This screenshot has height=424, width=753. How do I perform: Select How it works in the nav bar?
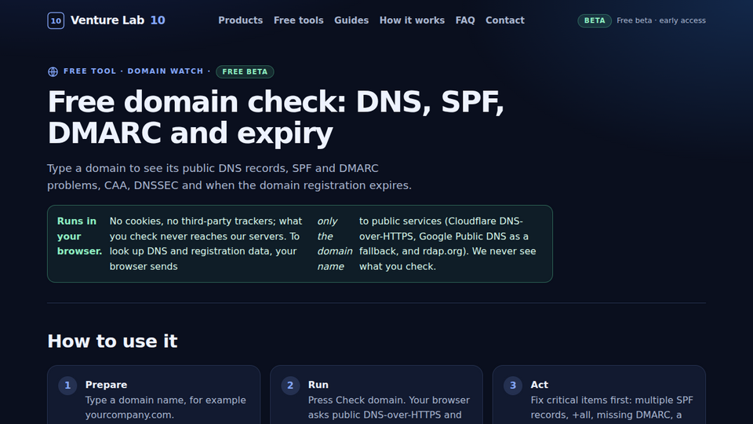click(412, 20)
